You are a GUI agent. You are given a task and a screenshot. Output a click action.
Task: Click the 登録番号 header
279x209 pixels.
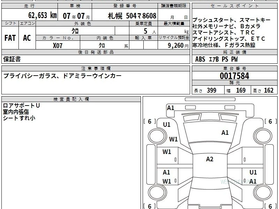[125, 6]
